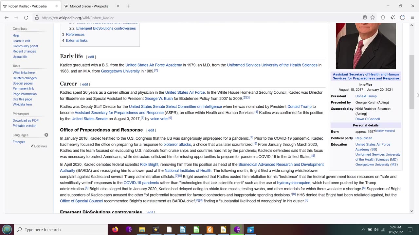Click the broom New Identity icon
This screenshot has width=419, height=235.
(393, 18)
